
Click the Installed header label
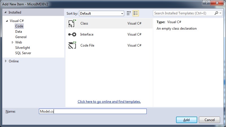click(x=15, y=12)
